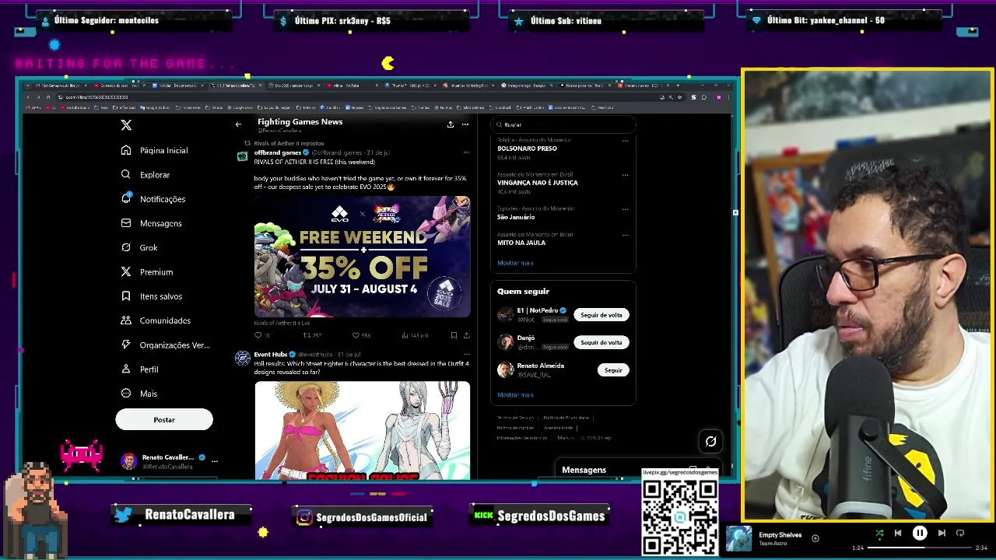
Task: Open more options on offbrand games post
Action: (x=466, y=152)
